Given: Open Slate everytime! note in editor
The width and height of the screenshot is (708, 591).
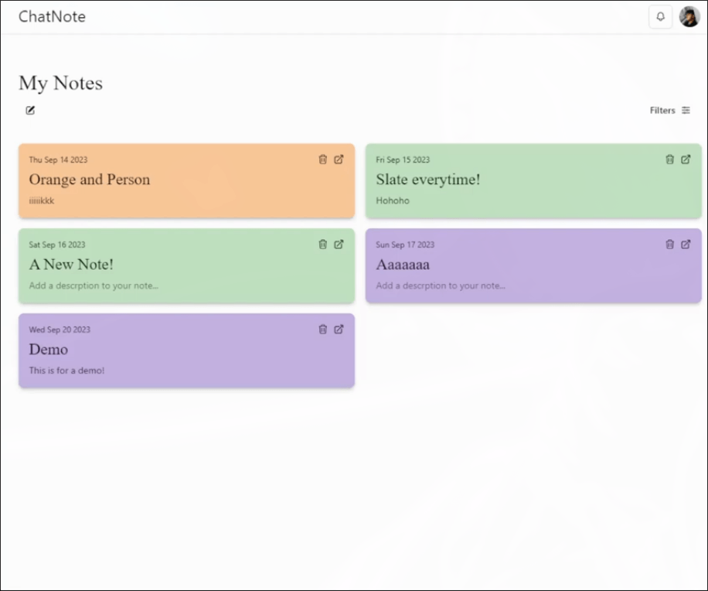Looking at the screenshot, I should tap(686, 159).
